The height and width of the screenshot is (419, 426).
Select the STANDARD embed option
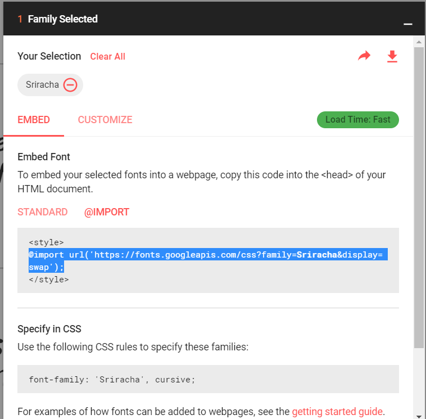click(43, 212)
